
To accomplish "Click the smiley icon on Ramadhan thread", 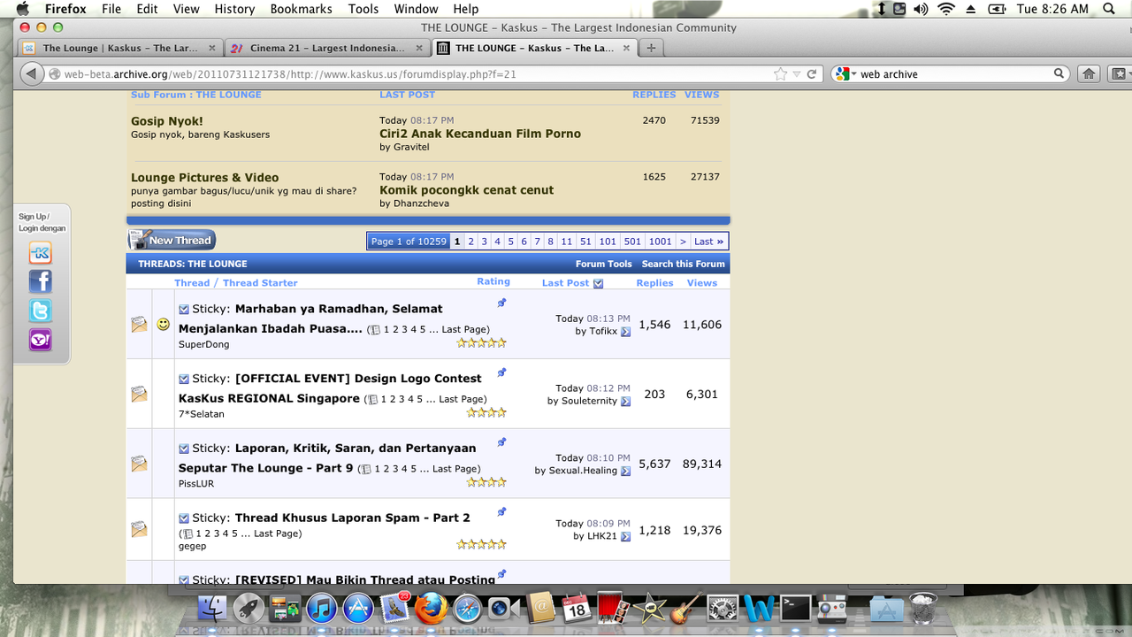I will (163, 325).
